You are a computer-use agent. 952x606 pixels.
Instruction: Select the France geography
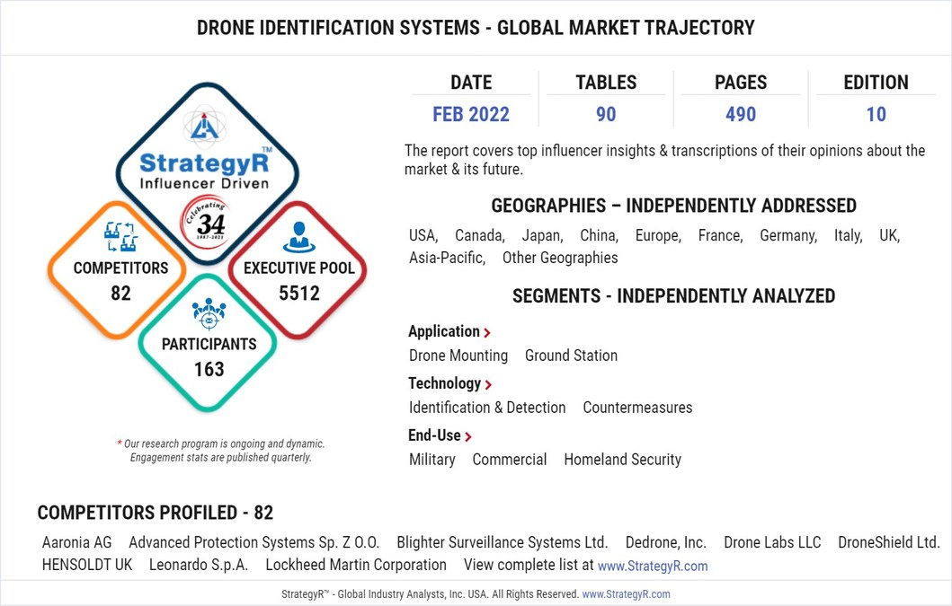coord(720,235)
